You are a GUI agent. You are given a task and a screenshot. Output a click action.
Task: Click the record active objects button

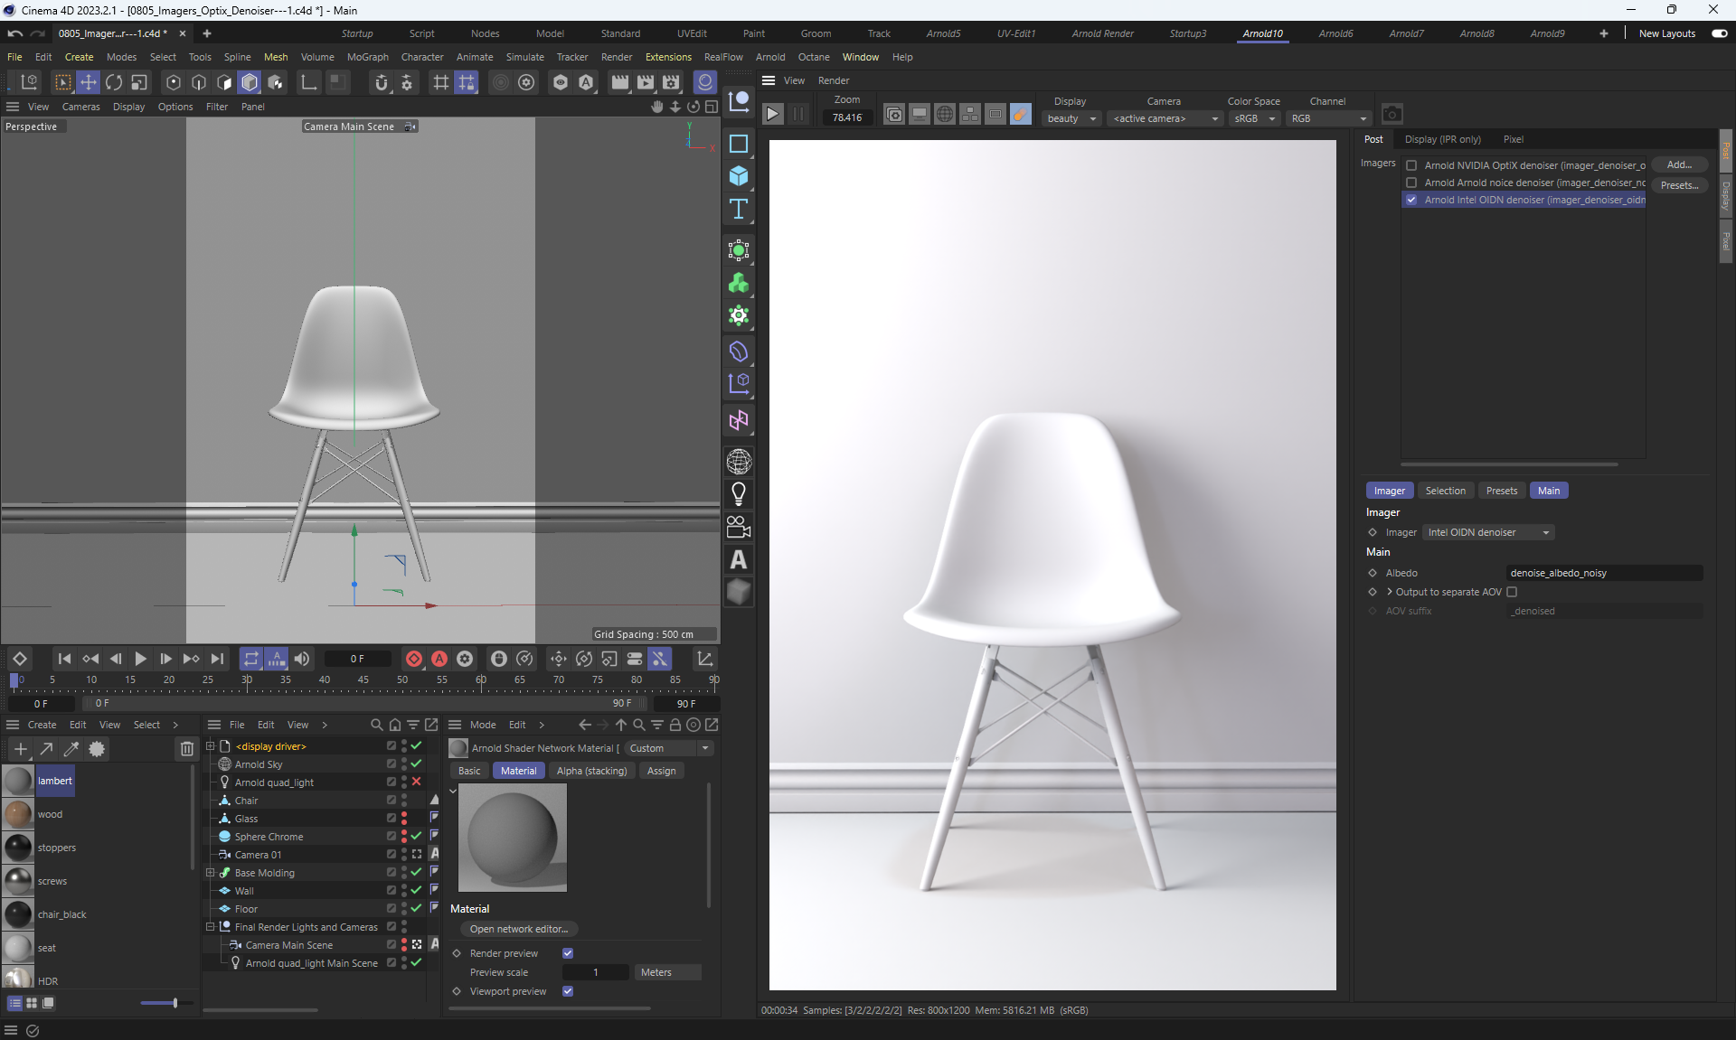414,659
